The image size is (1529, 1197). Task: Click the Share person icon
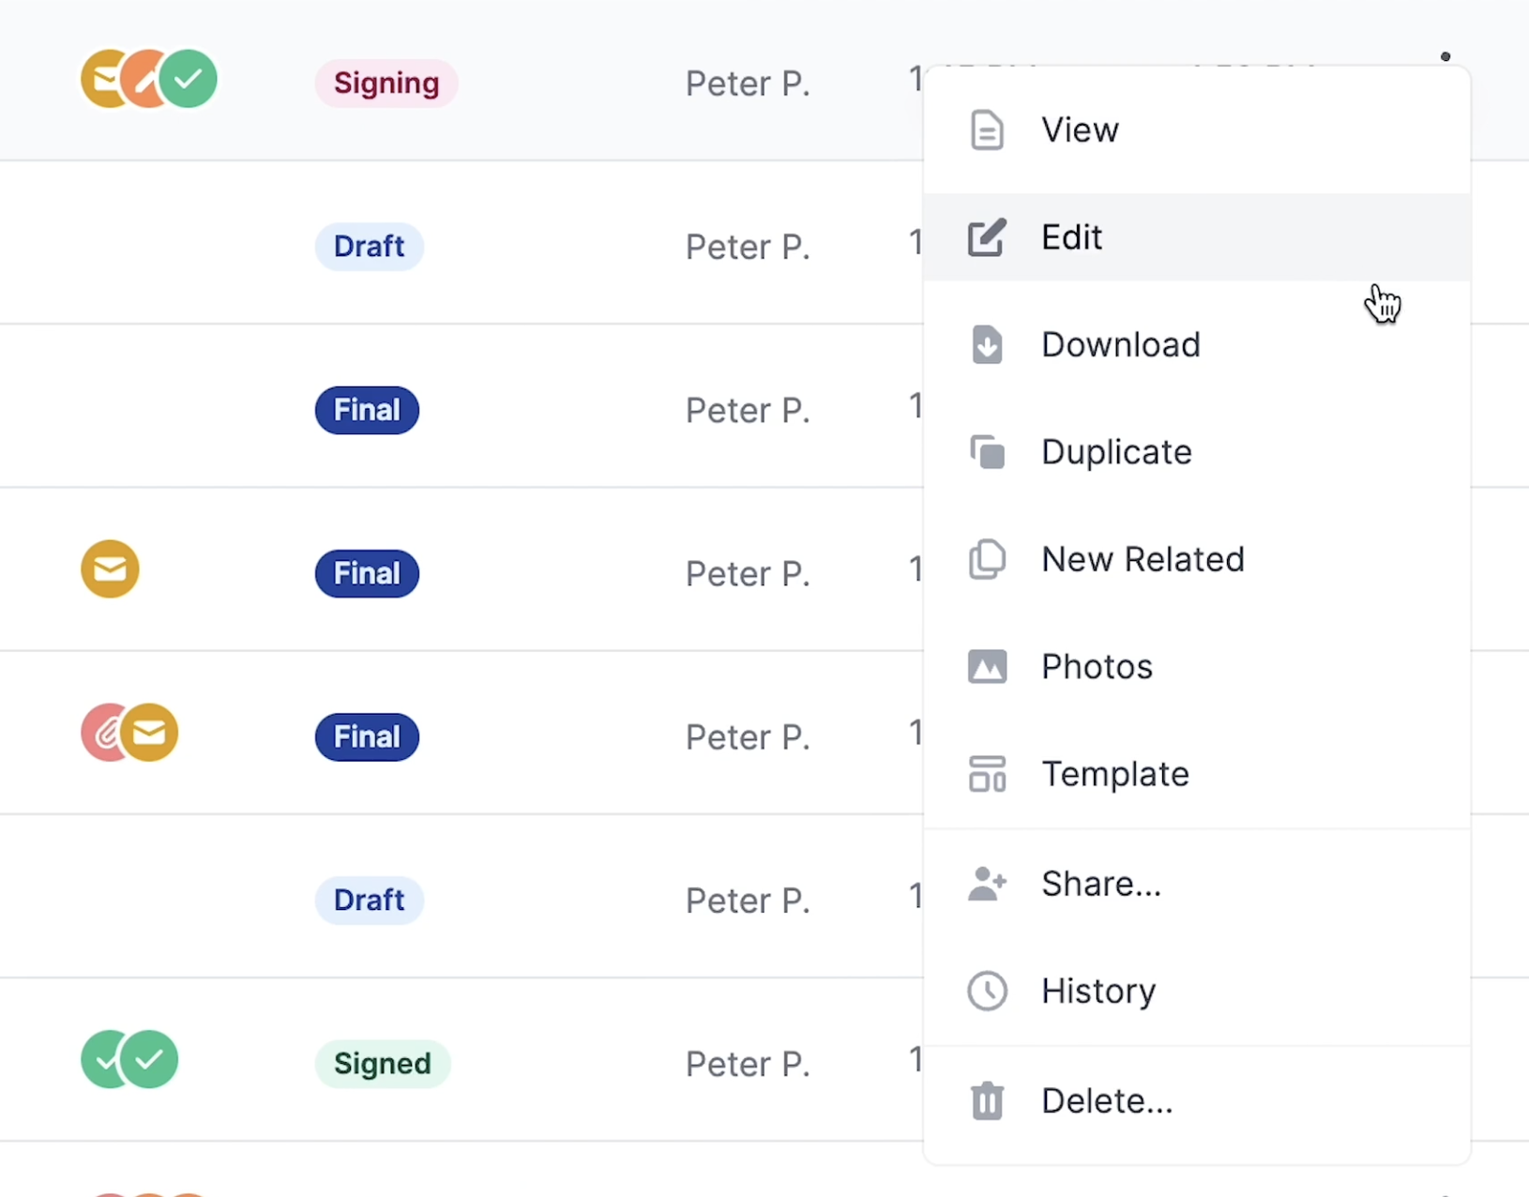[987, 883]
